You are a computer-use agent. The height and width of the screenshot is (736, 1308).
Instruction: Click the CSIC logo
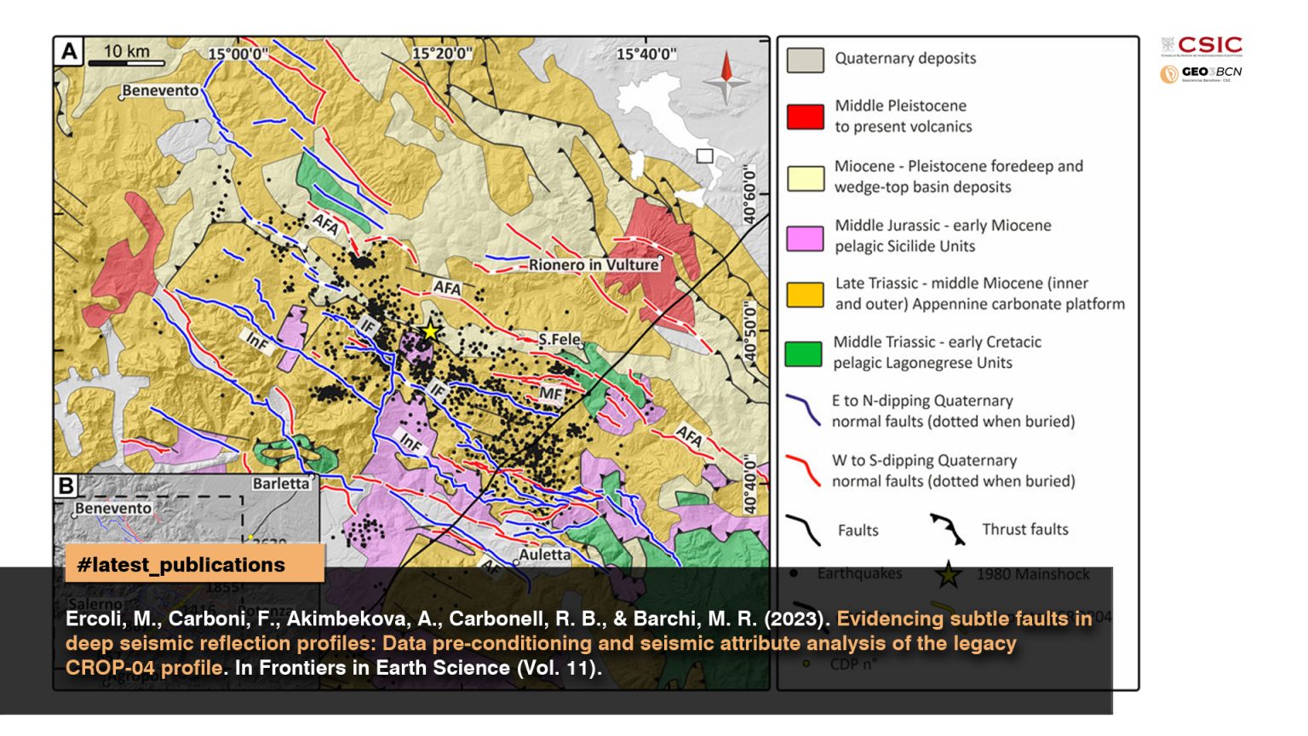tap(1202, 46)
